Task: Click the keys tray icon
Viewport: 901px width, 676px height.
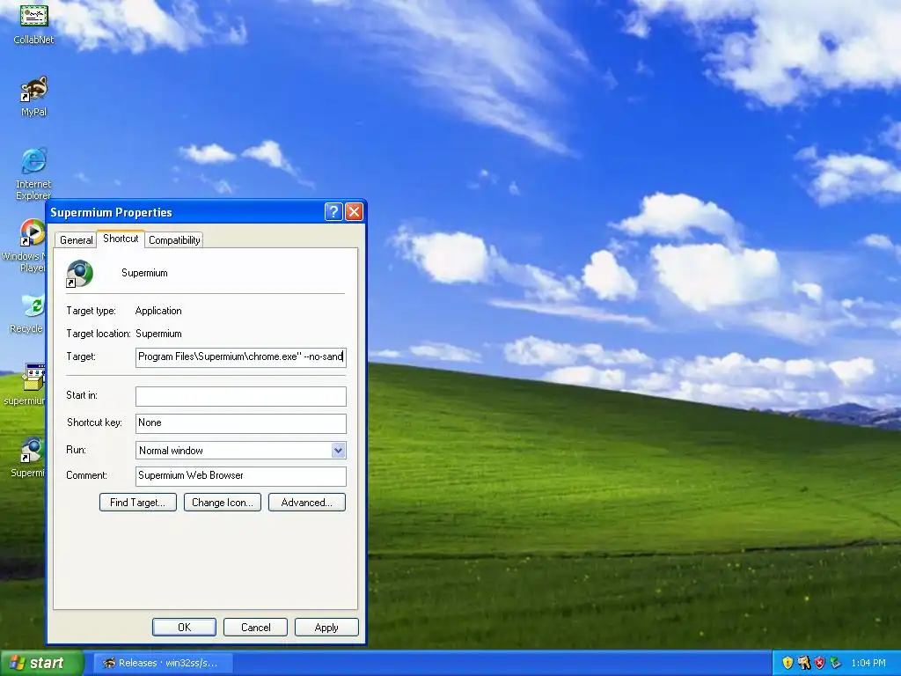Action: [x=804, y=663]
